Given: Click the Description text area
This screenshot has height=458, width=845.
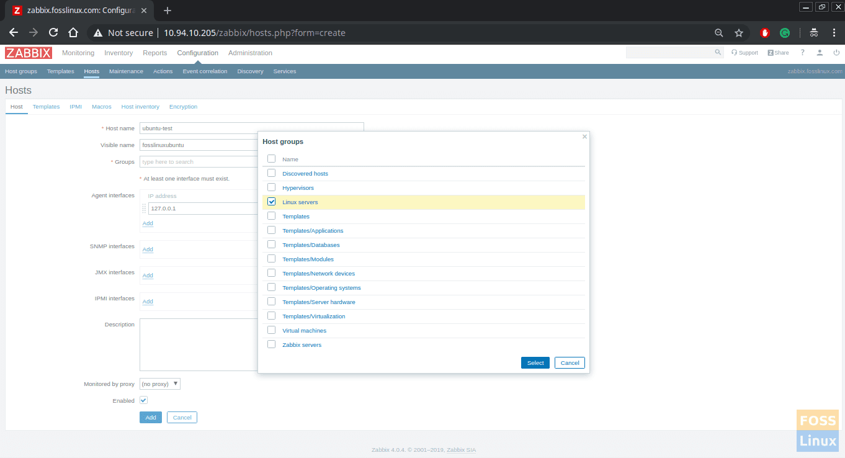Looking at the screenshot, I should [x=199, y=344].
